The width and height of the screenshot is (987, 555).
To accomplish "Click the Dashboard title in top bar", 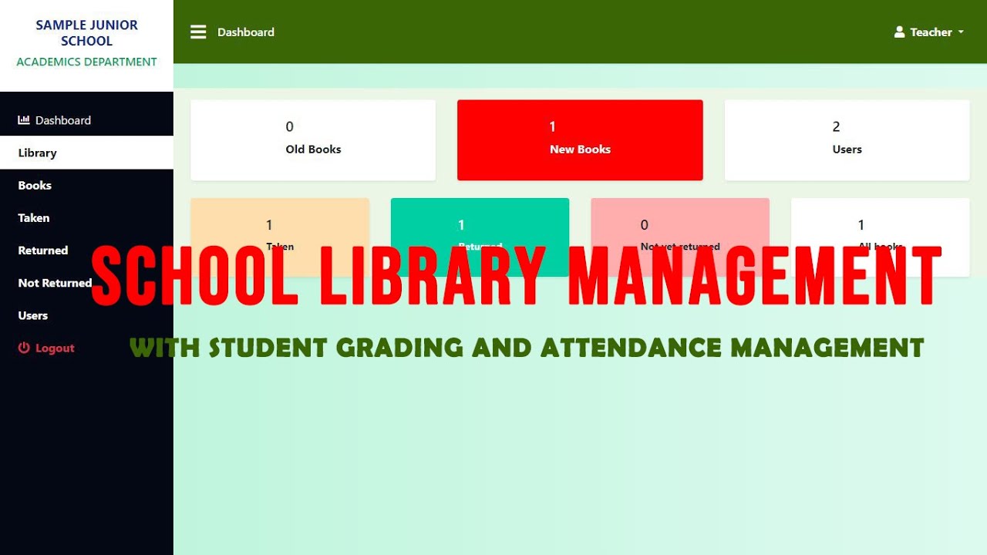I will 246,32.
